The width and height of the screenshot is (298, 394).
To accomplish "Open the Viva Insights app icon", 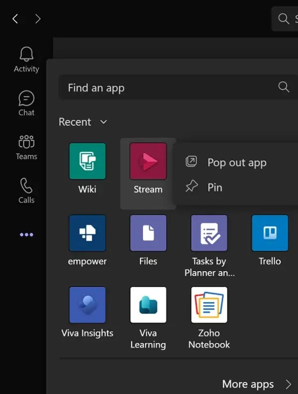I will click(87, 305).
